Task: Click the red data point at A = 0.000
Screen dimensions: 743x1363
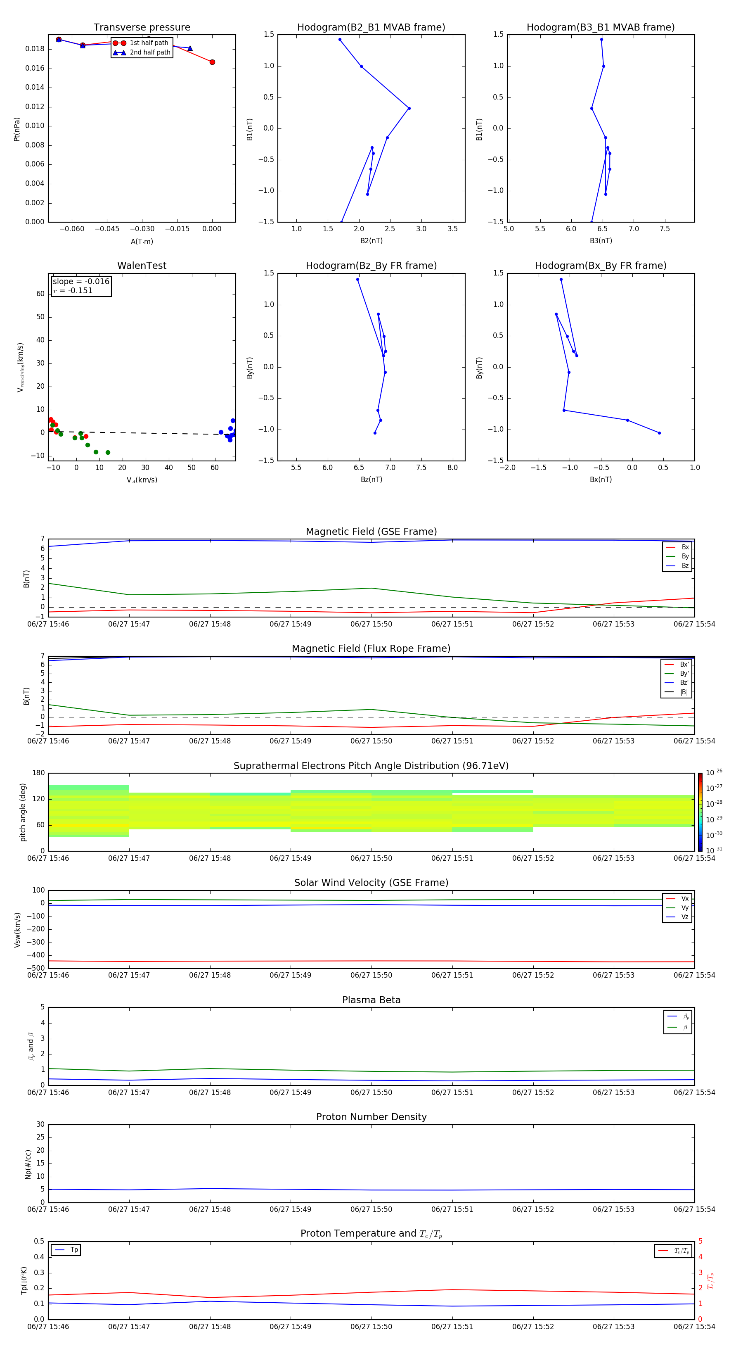Action: click(x=212, y=62)
